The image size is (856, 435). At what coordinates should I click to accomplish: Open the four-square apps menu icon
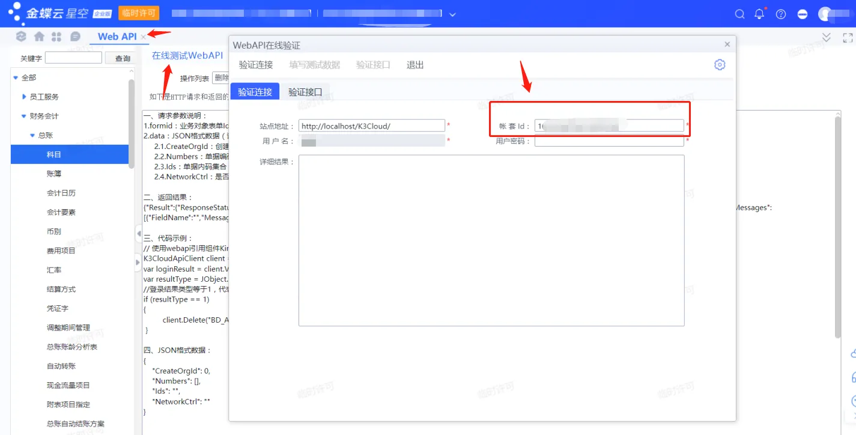(x=56, y=37)
